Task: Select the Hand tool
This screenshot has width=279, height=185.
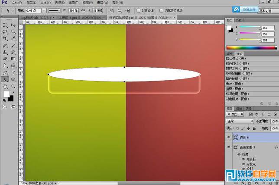Action: [5, 86]
